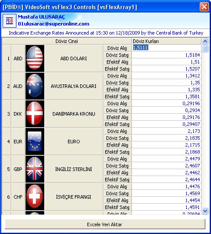Click the USA flag icon
Image resolution: width=211 pixels, height=234 pixels.
coord(35,58)
